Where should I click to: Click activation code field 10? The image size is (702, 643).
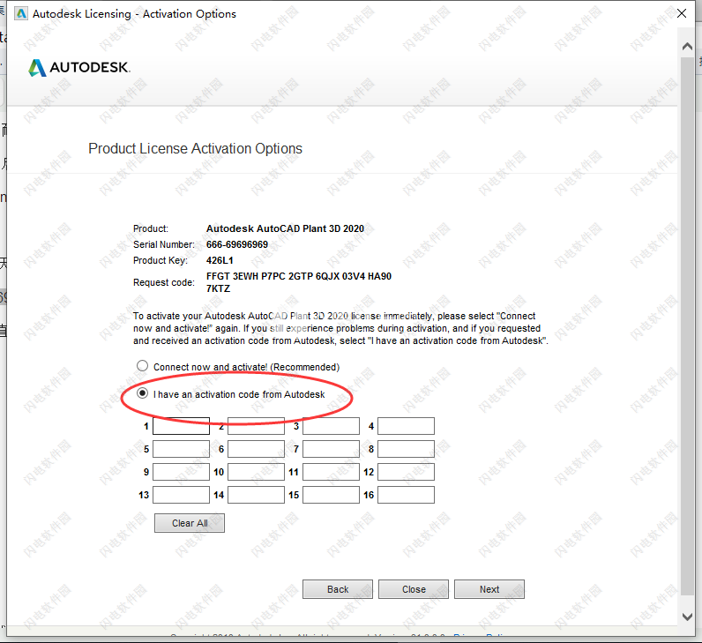(x=256, y=472)
